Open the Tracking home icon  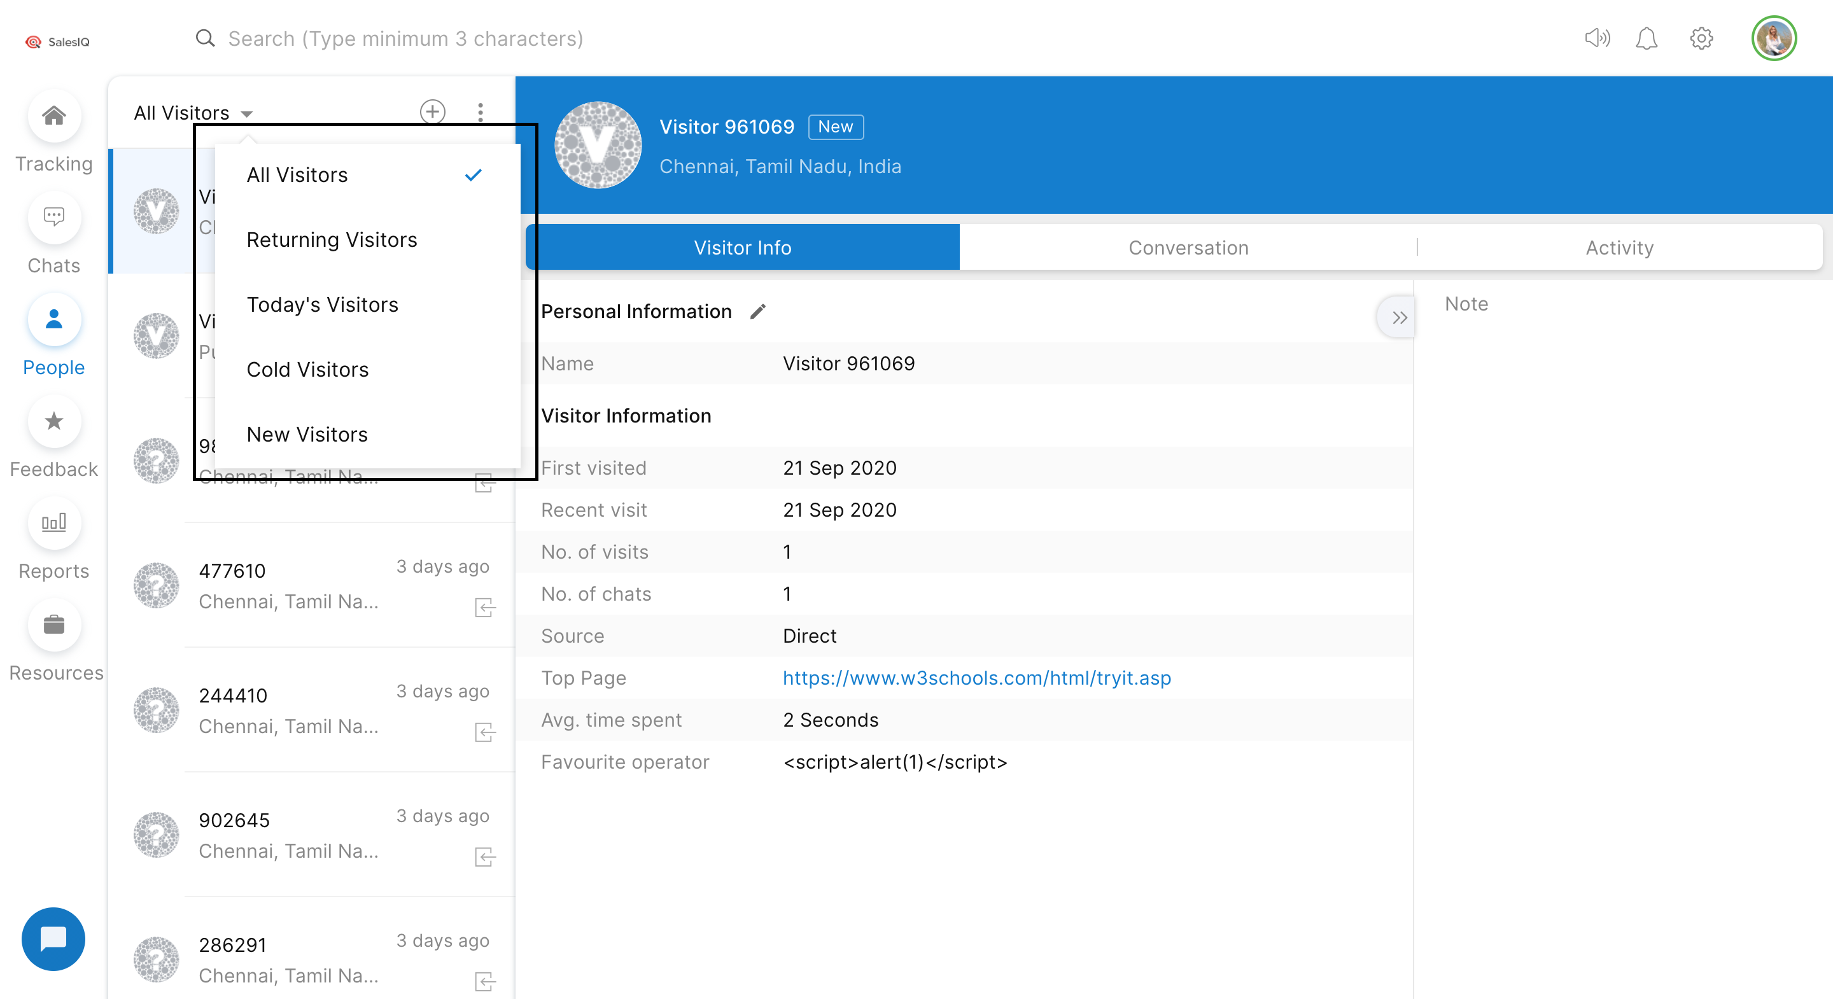(x=54, y=115)
